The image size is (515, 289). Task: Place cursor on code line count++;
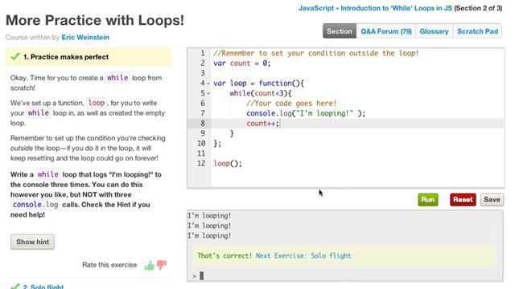point(263,124)
